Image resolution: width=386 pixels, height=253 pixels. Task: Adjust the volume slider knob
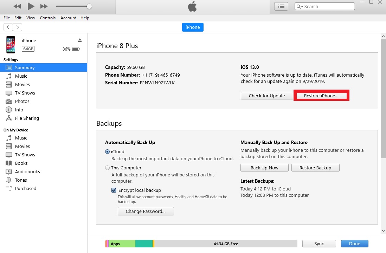(89, 6)
